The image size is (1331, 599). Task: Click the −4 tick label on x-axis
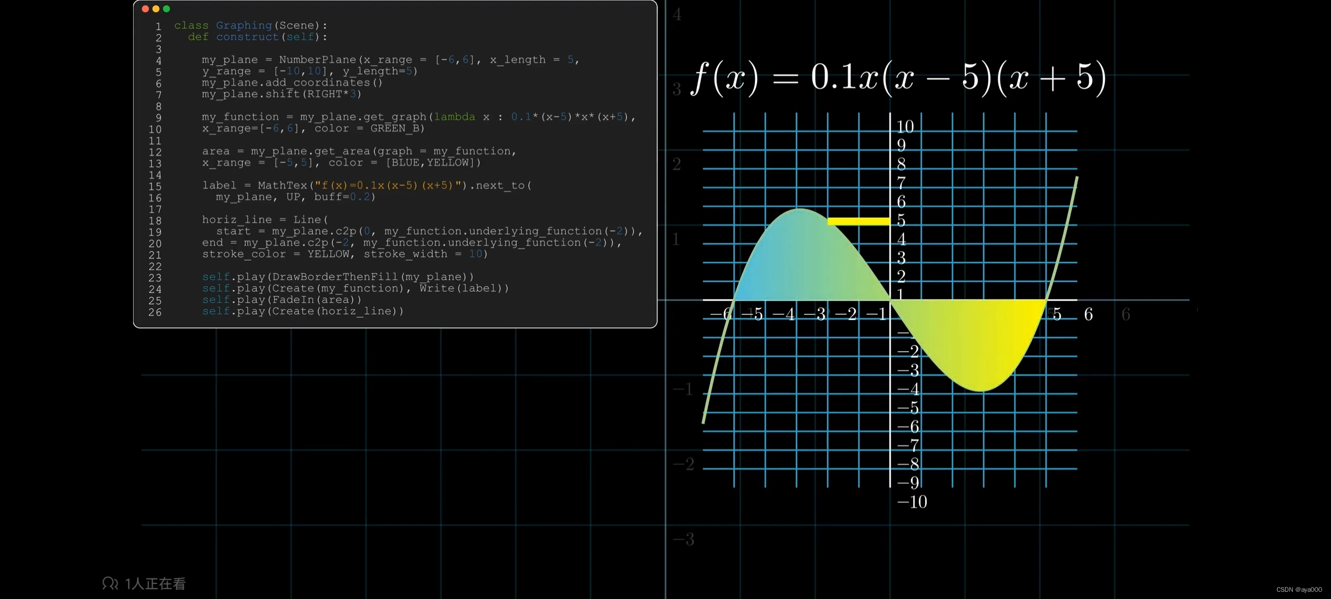click(784, 314)
